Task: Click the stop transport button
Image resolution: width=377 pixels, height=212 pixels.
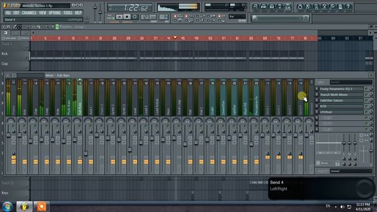Action: 127,17
